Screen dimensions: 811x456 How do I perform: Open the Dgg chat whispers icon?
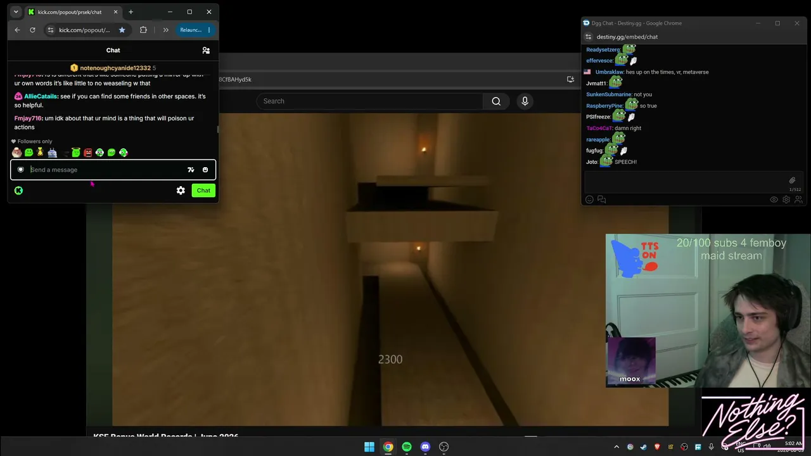point(602,199)
